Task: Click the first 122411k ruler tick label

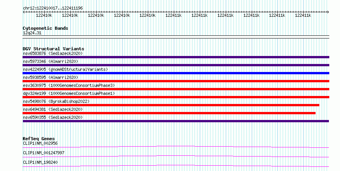Action: tap(173, 16)
